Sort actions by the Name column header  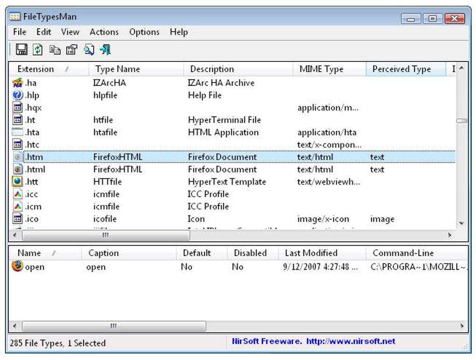coord(45,253)
